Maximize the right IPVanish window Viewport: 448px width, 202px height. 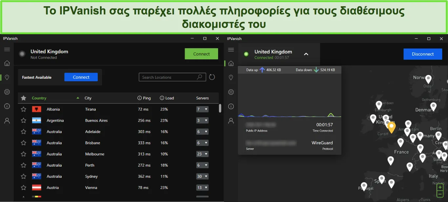pos(429,39)
